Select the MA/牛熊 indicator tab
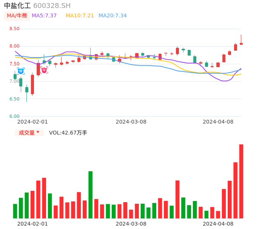This screenshot has width=259, height=229. click(17, 16)
